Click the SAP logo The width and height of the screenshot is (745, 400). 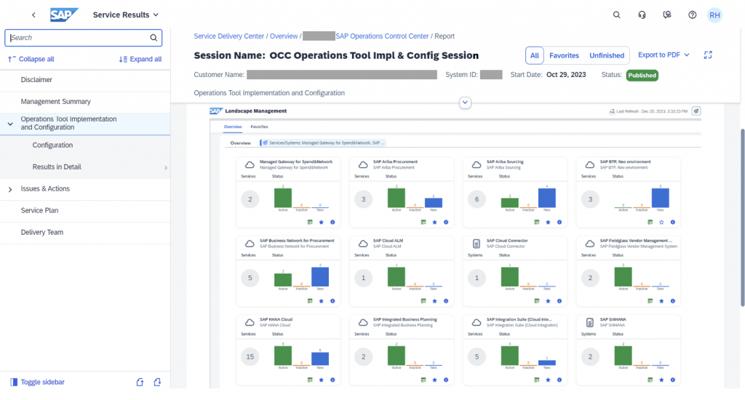[x=64, y=15]
